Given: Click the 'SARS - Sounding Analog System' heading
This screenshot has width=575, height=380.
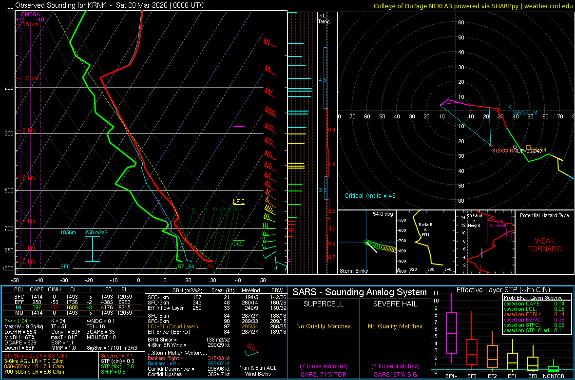Looking at the screenshot, I should [x=360, y=293].
